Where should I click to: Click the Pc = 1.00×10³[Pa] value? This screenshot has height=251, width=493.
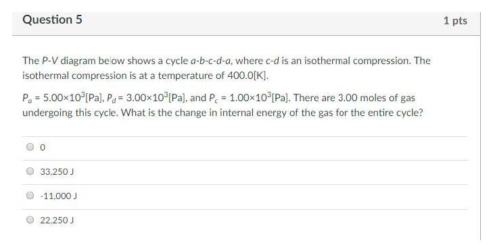tap(249, 99)
